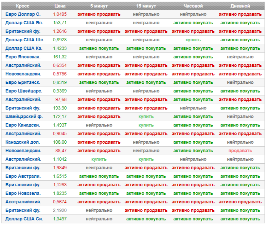Open Британский фу. link priced 2,1920
Screen dimensions: 266x225
pyautogui.click(x=23, y=210)
